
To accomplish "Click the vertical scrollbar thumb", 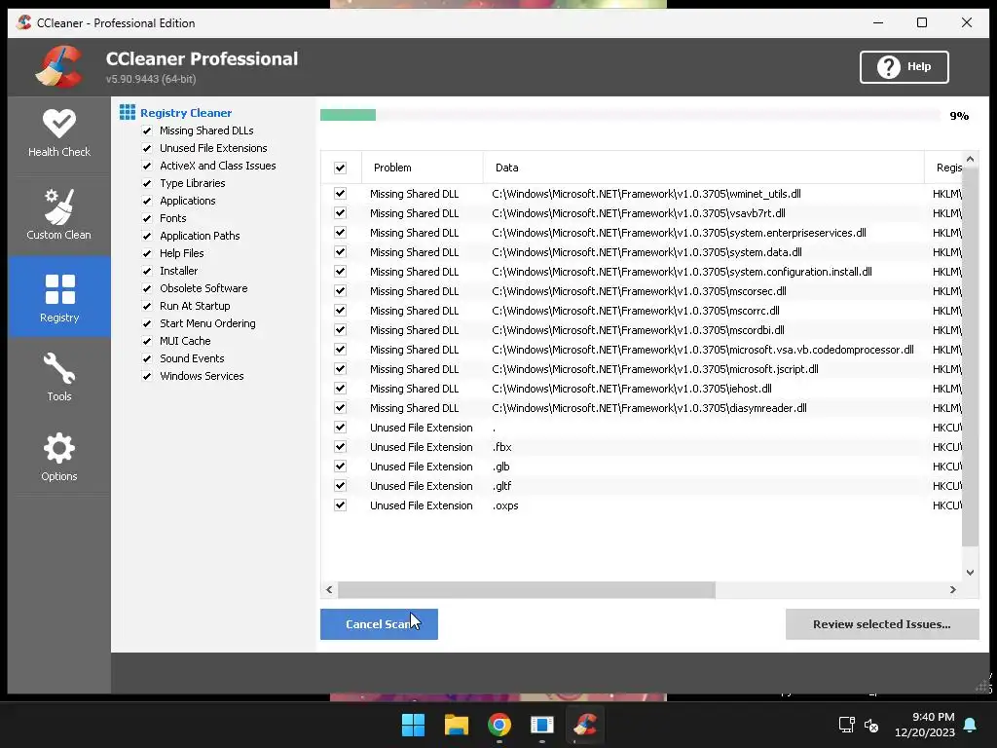I will (x=970, y=356).
